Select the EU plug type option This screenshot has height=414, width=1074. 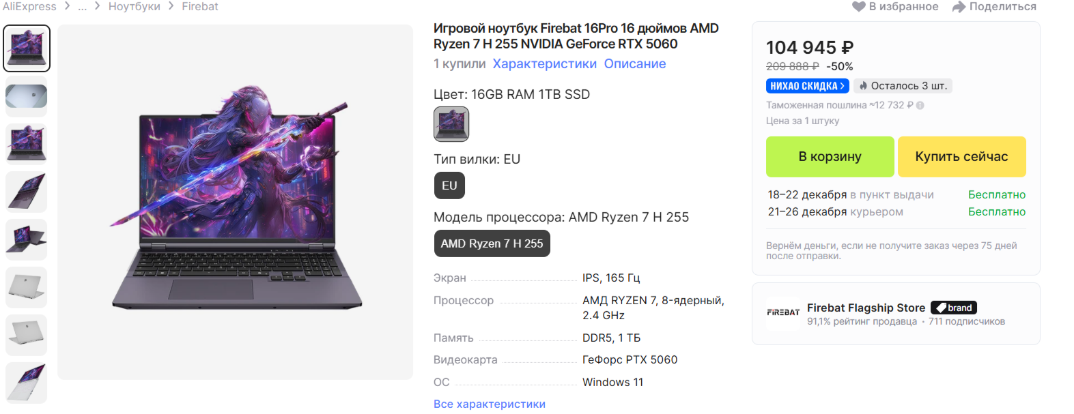tap(449, 186)
